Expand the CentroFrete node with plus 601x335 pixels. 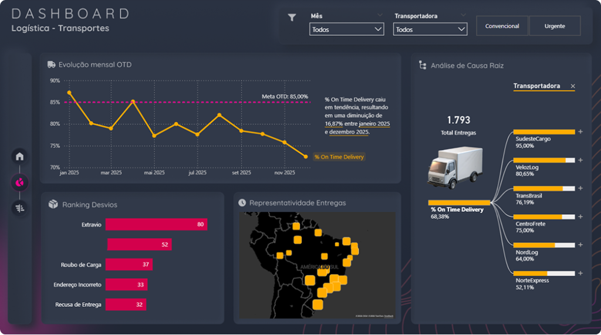(x=580, y=216)
